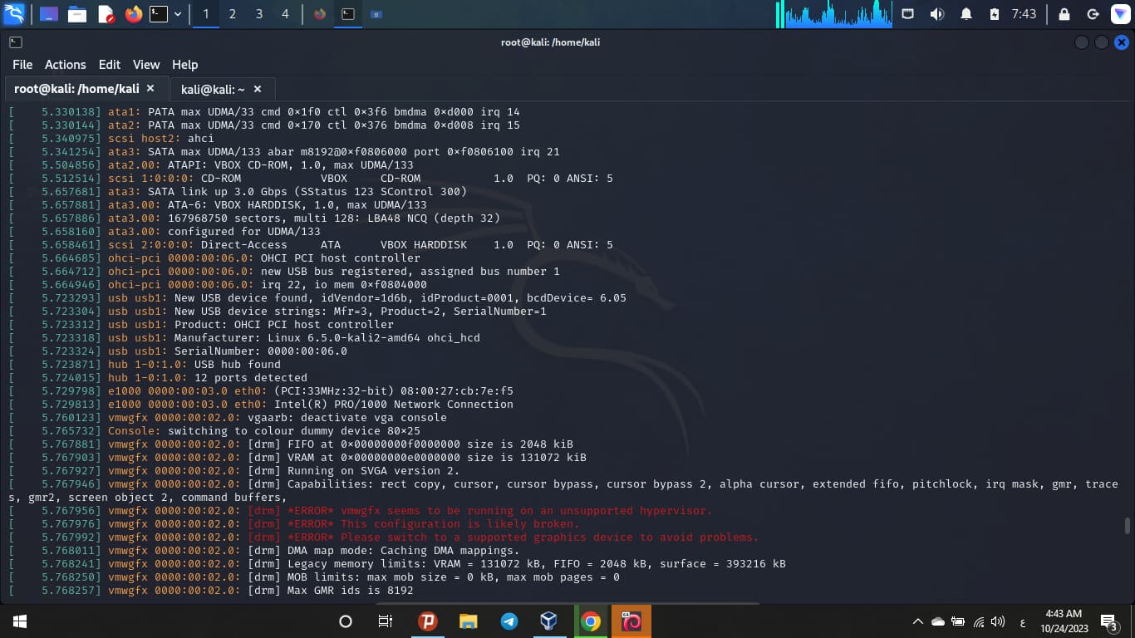The height and width of the screenshot is (638, 1135).
Task: Click the 7:43 panel clock
Action: tap(1024, 14)
